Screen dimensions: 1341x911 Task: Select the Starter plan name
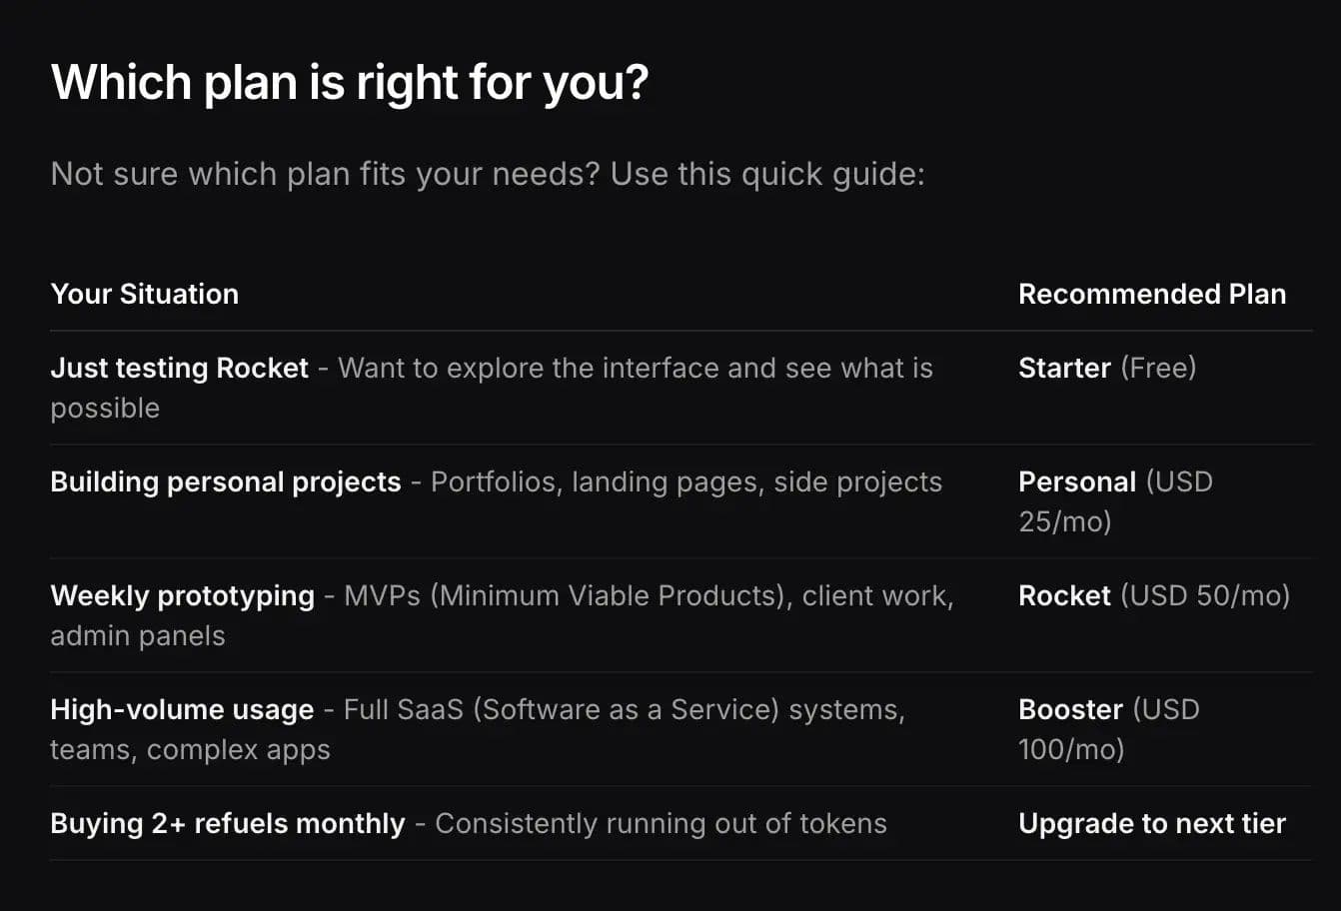pyautogui.click(x=1064, y=368)
